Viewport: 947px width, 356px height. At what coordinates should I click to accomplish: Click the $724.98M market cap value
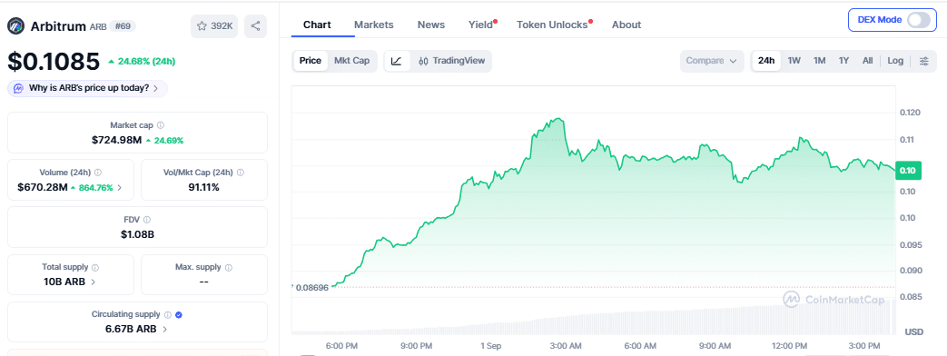pyautogui.click(x=116, y=140)
